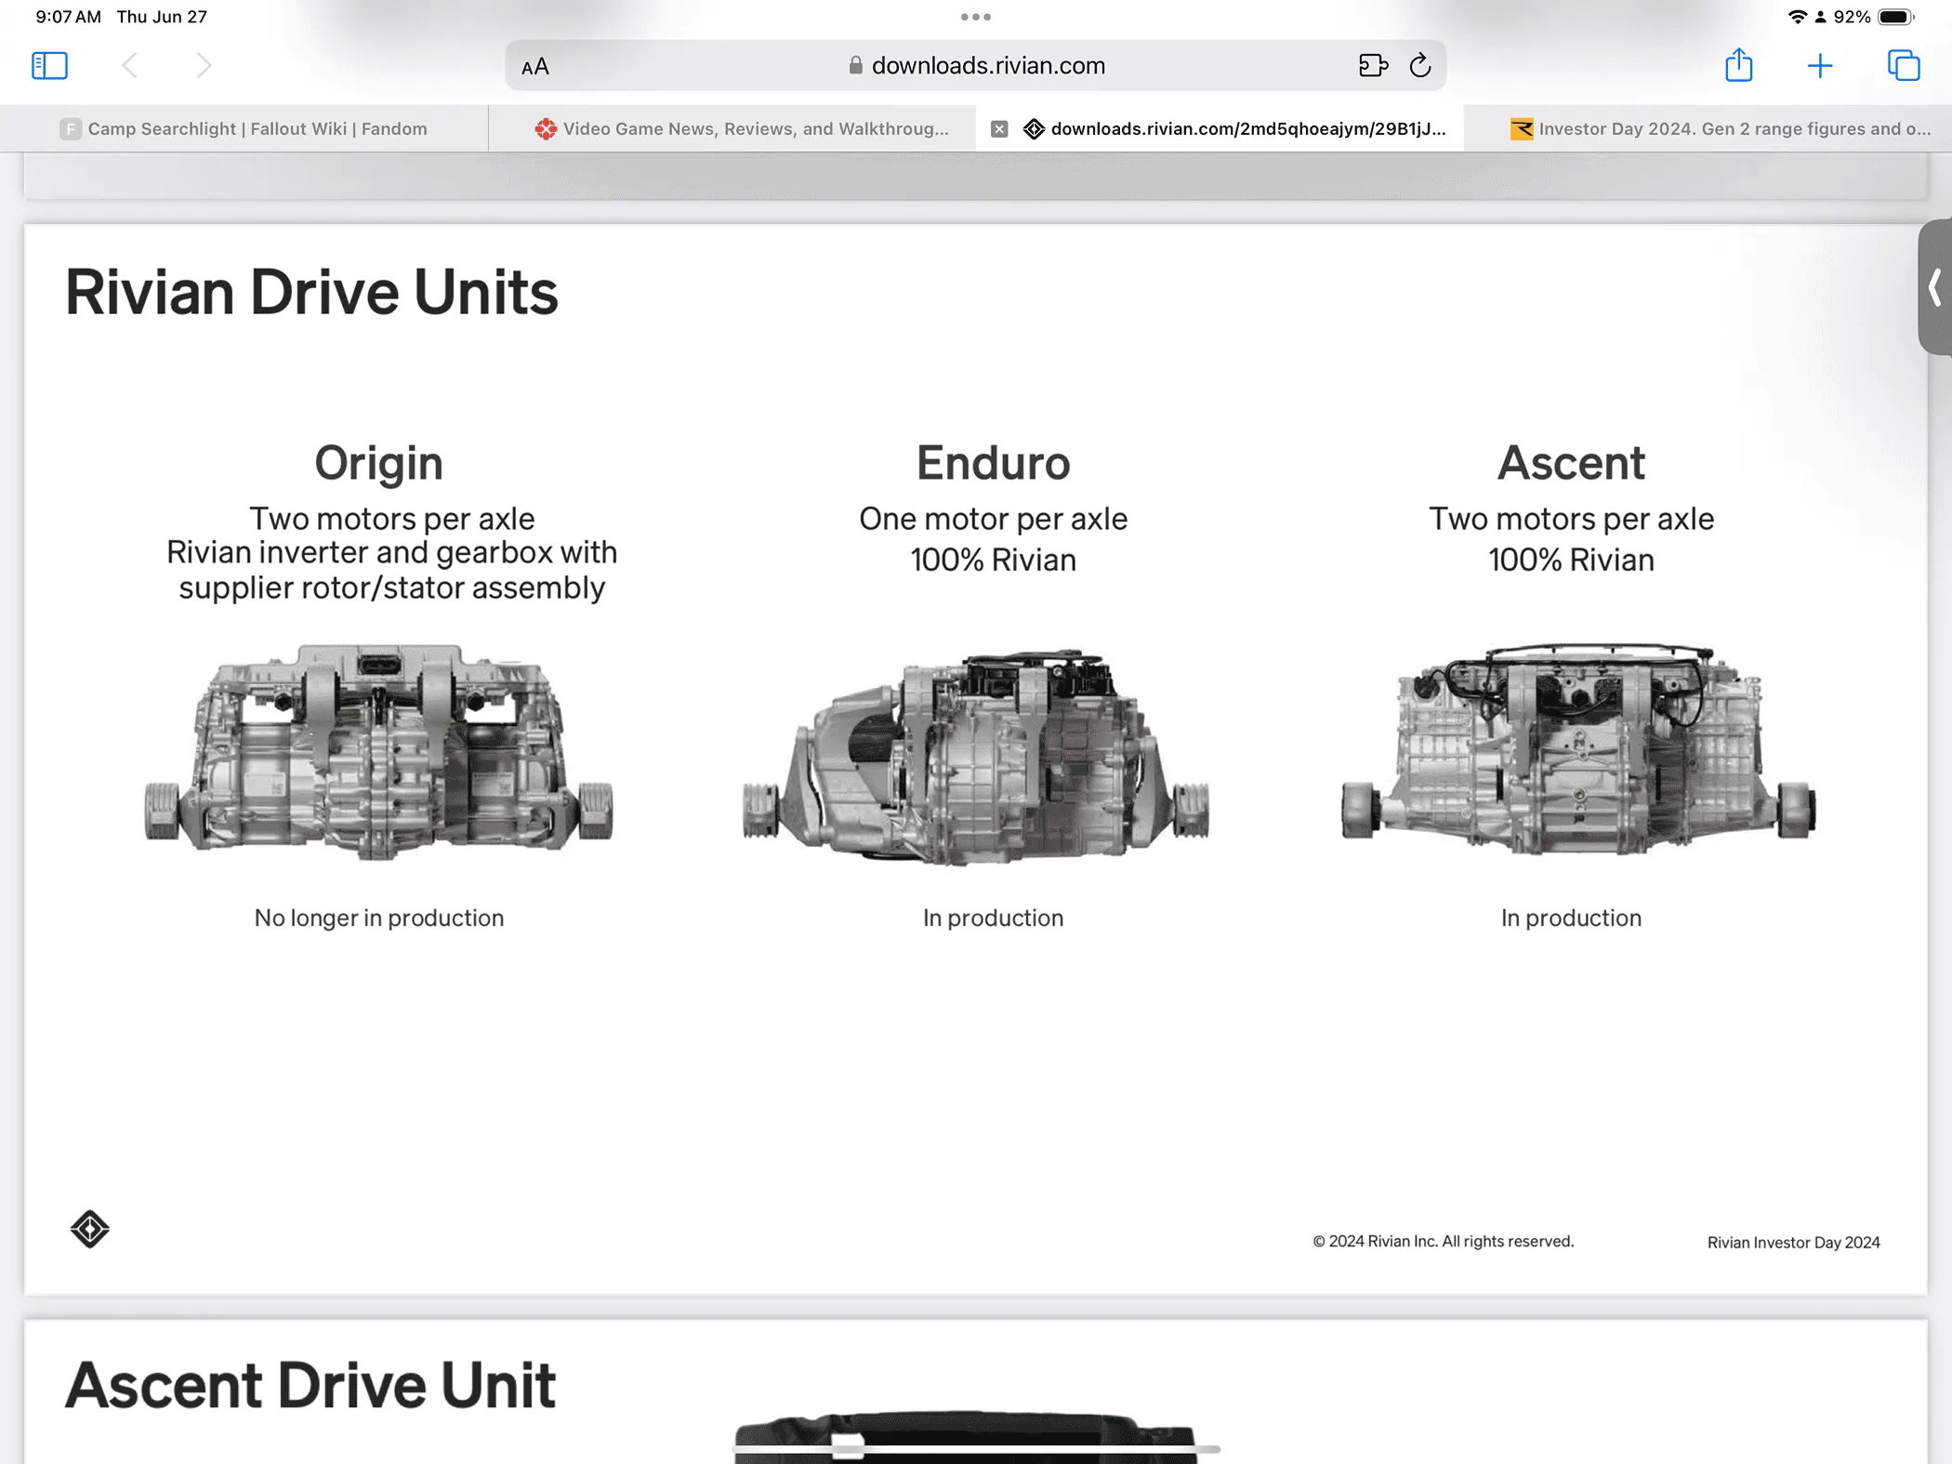This screenshot has height=1464, width=1952.
Task: Tap the battery indicator in status bar
Action: click(1895, 17)
